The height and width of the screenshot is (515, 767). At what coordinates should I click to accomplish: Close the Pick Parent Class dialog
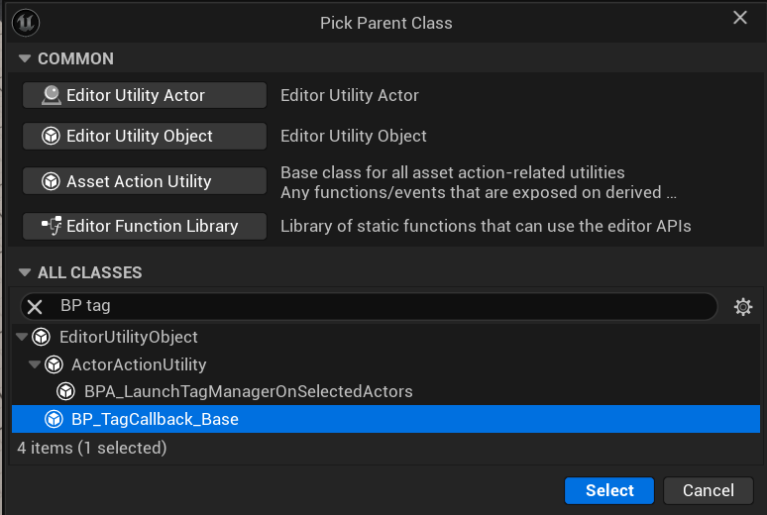point(739,18)
